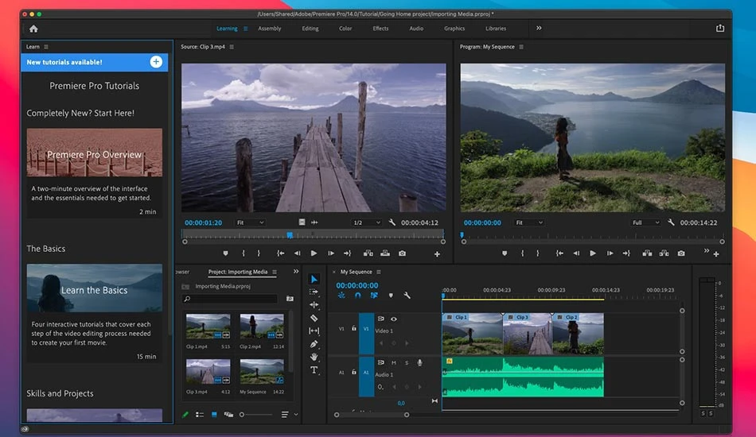Select the Pen tool

point(314,344)
